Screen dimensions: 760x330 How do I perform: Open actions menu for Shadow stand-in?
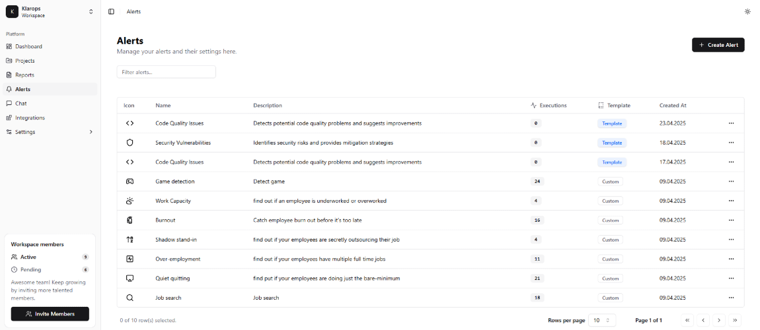coord(731,240)
